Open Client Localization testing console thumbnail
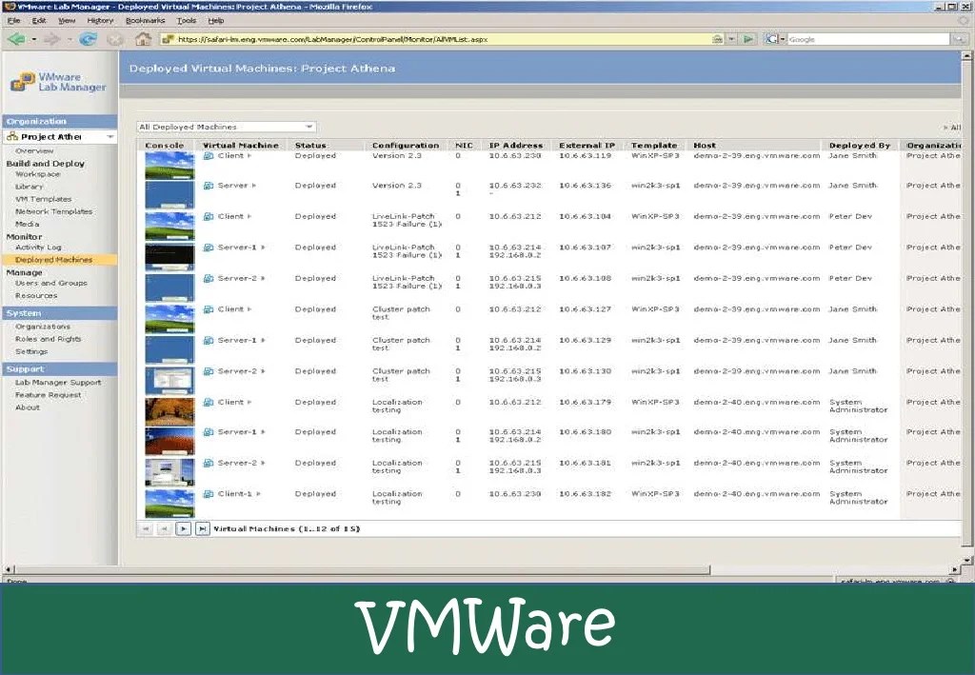 click(169, 411)
